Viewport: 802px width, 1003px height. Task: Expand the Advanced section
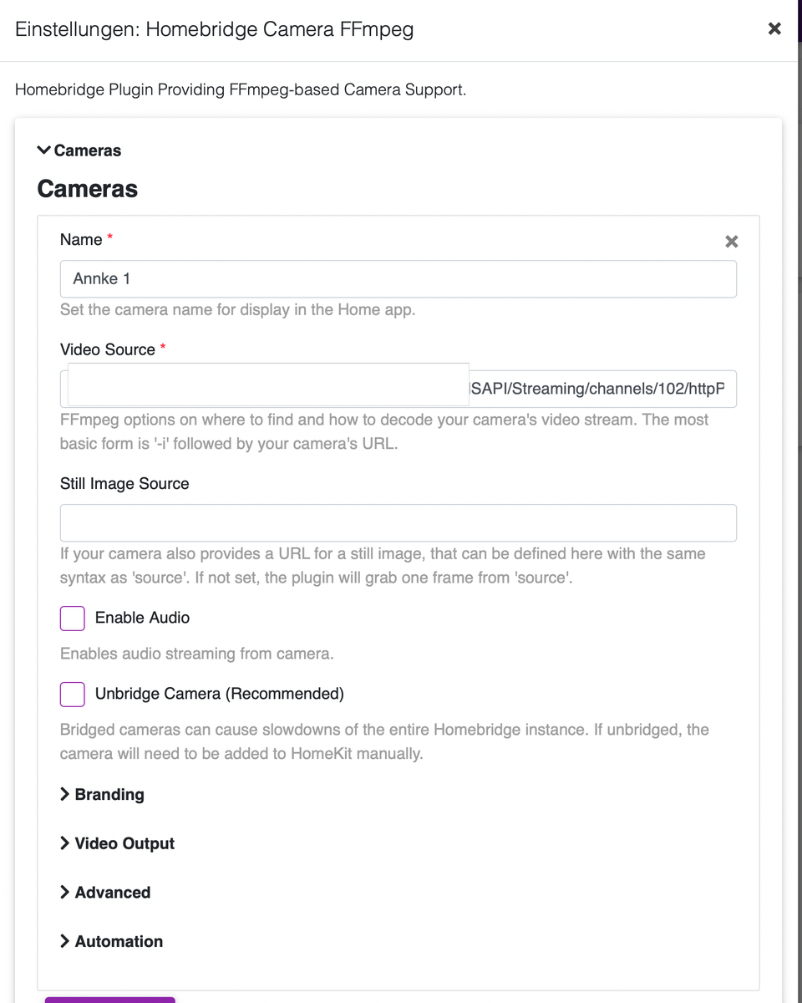(x=112, y=893)
